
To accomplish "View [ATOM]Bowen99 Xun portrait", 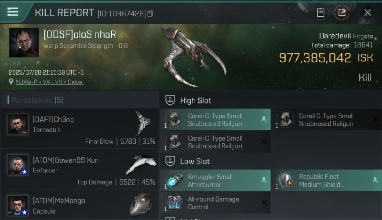I will 18,165.
